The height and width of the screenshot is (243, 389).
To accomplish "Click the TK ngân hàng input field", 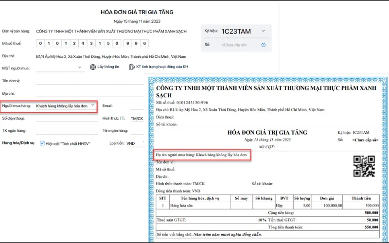I will tap(66, 131).
